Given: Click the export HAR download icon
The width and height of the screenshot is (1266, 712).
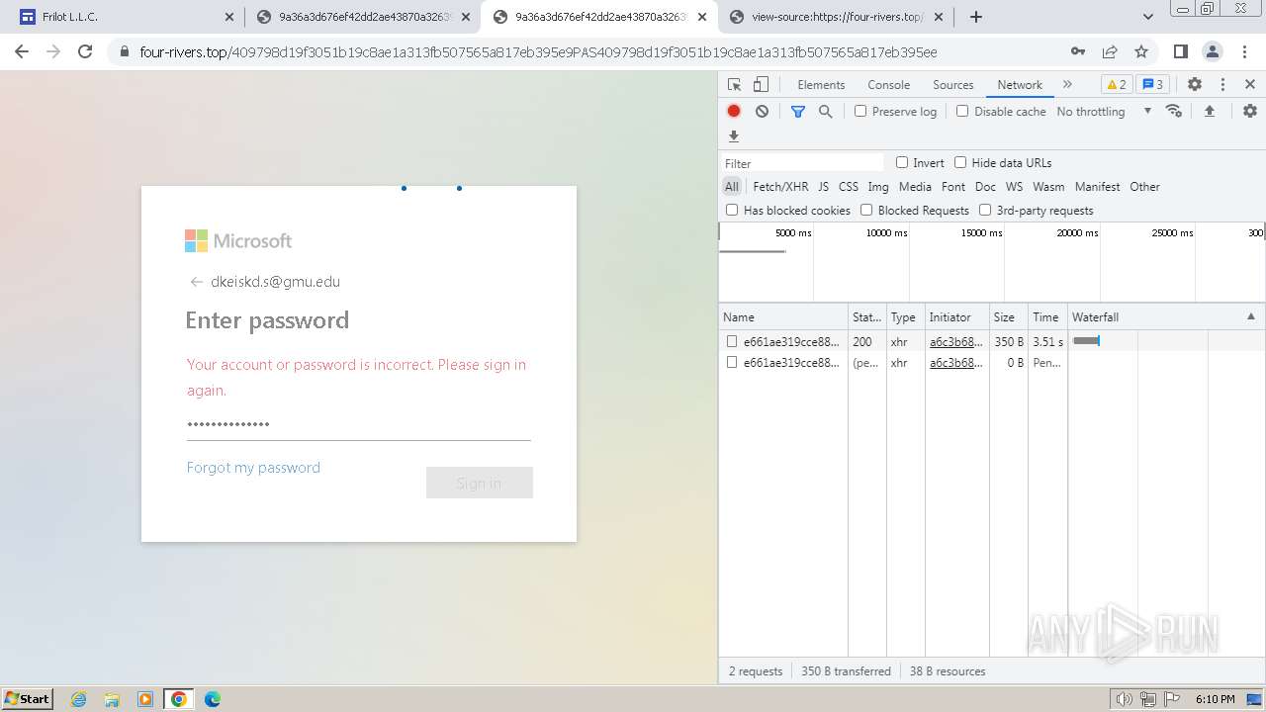Looking at the screenshot, I should click(x=734, y=136).
